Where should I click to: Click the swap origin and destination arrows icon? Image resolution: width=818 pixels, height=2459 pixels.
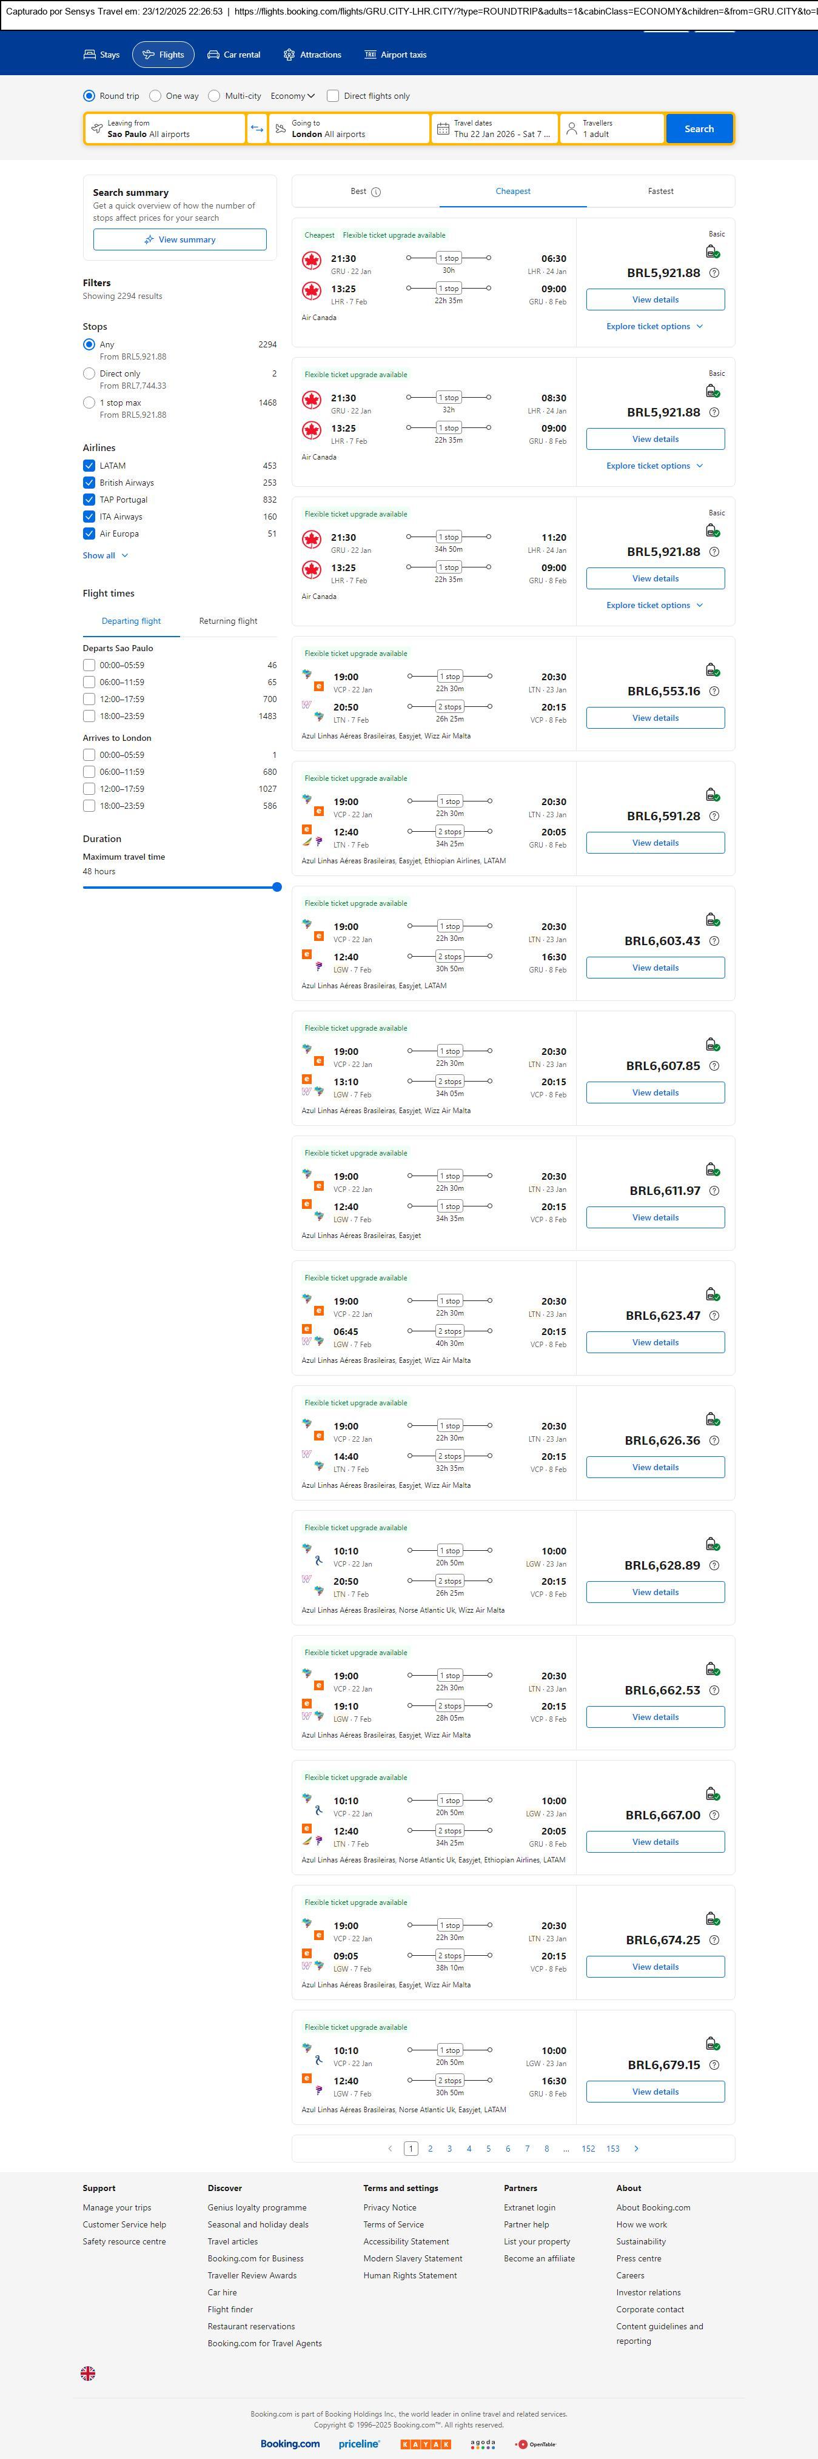256,129
